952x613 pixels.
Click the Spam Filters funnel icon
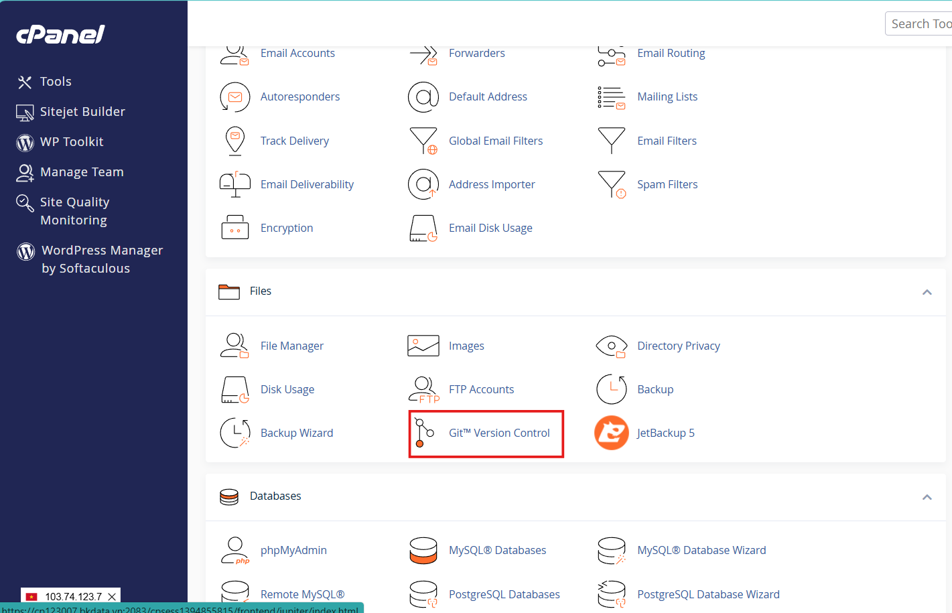click(612, 184)
